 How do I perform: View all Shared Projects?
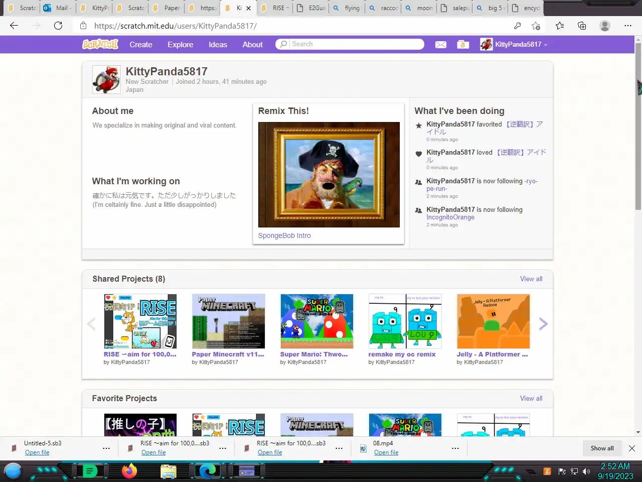pos(531,279)
